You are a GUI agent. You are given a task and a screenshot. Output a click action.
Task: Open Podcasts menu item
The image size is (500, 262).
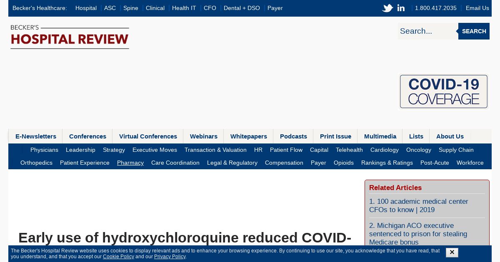[293, 136]
